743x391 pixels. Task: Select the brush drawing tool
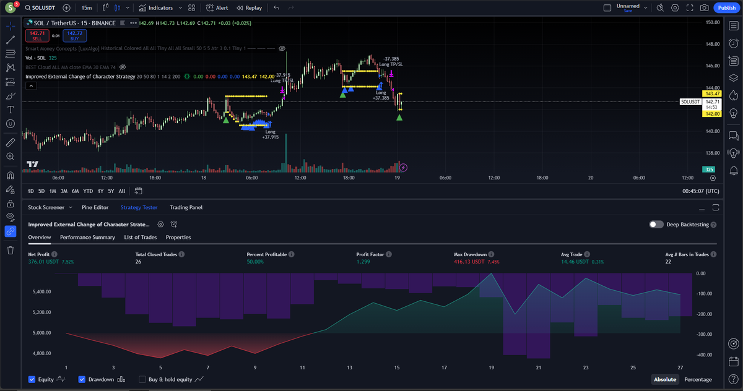click(x=11, y=96)
